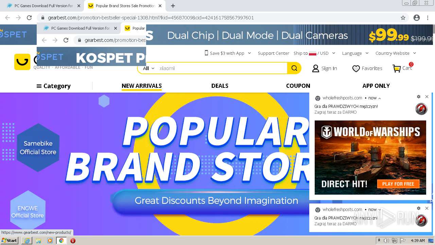The image size is (435, 245).
Task: Open ENGWE Official Store hexagon
Action: click(28, 212)
